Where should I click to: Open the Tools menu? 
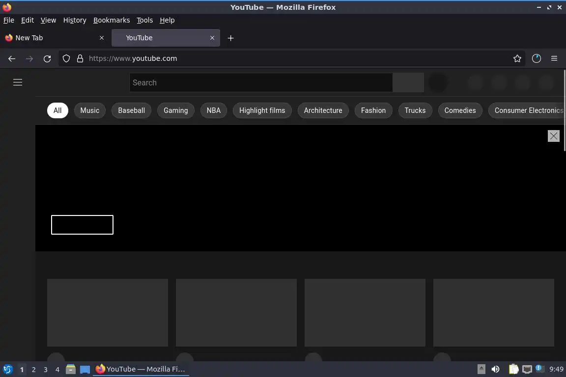[145, 20]
